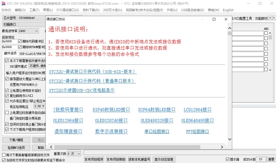Screen dimensions: 276x163
Task: Open the FFT绘图接口 link
Action: (x=197, y=131)
